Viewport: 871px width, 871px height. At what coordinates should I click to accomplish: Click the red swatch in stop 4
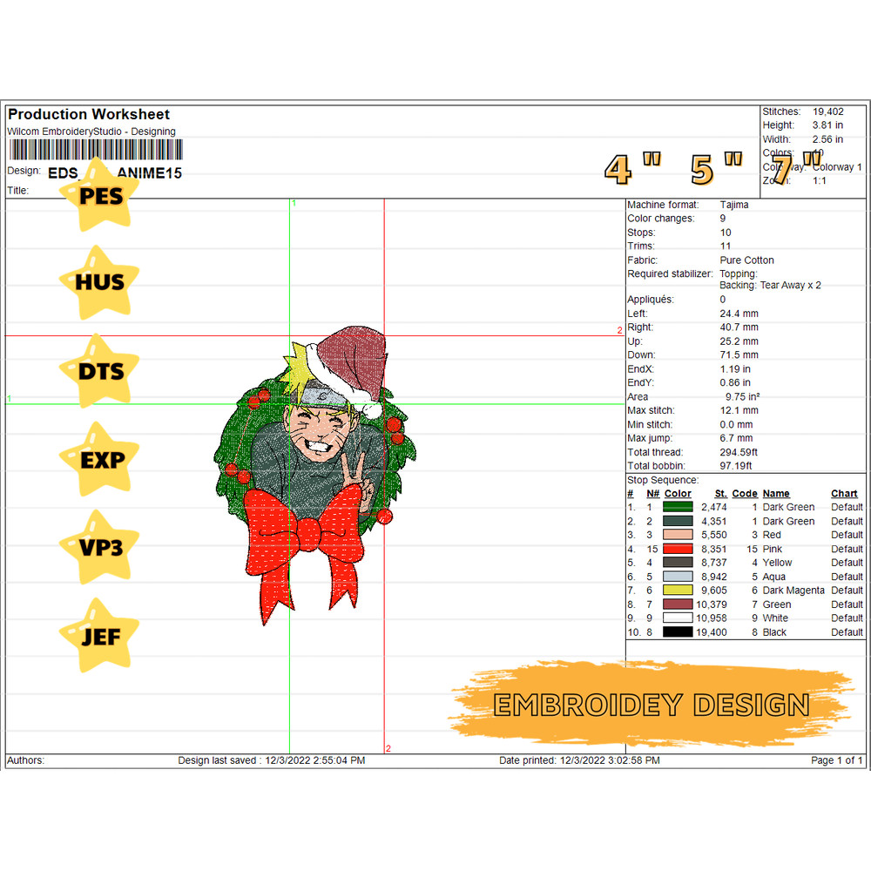coord(678,549)
